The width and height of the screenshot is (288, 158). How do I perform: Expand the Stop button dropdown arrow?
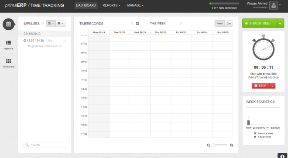coord(272,86)
